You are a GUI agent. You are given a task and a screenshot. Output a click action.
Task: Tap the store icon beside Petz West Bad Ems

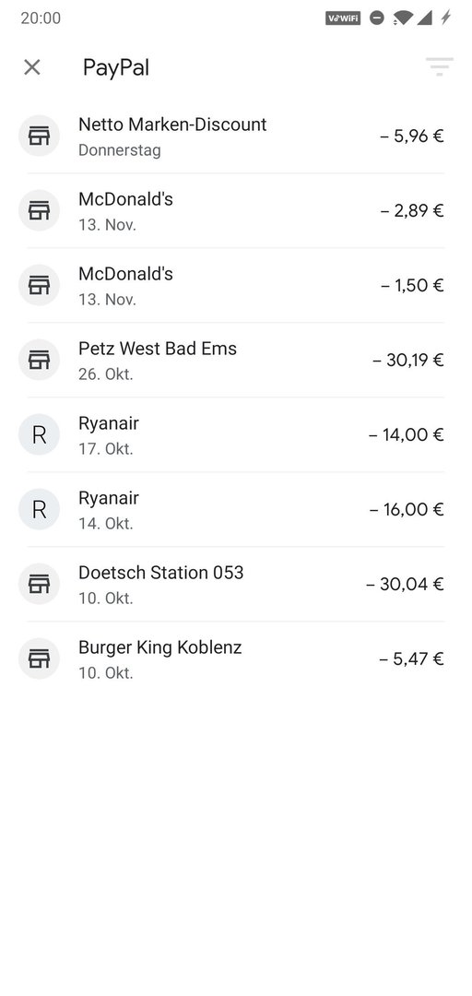(x=39, y=361)
